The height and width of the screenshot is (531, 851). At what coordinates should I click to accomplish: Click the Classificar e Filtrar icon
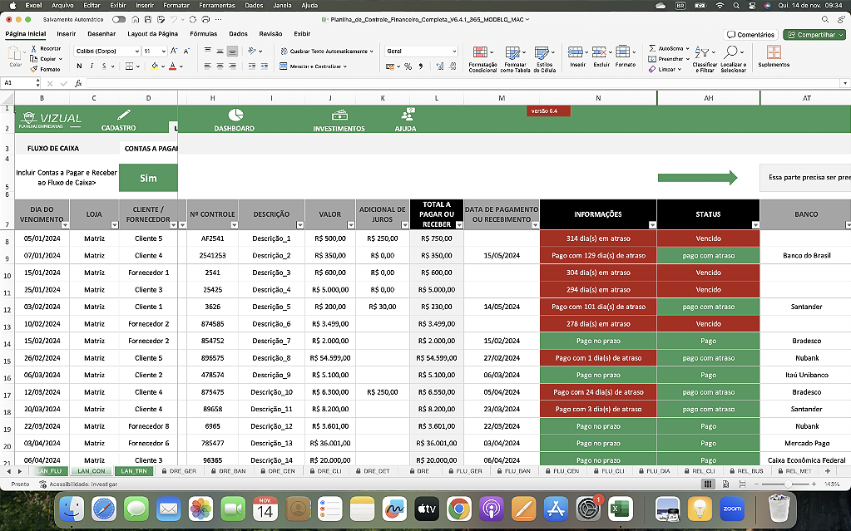point(702,52)
